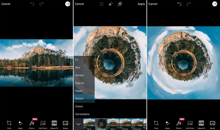Open Tiny Planet effect settings sliders
This screenshot has width=220, height=130.
(101, 124)
